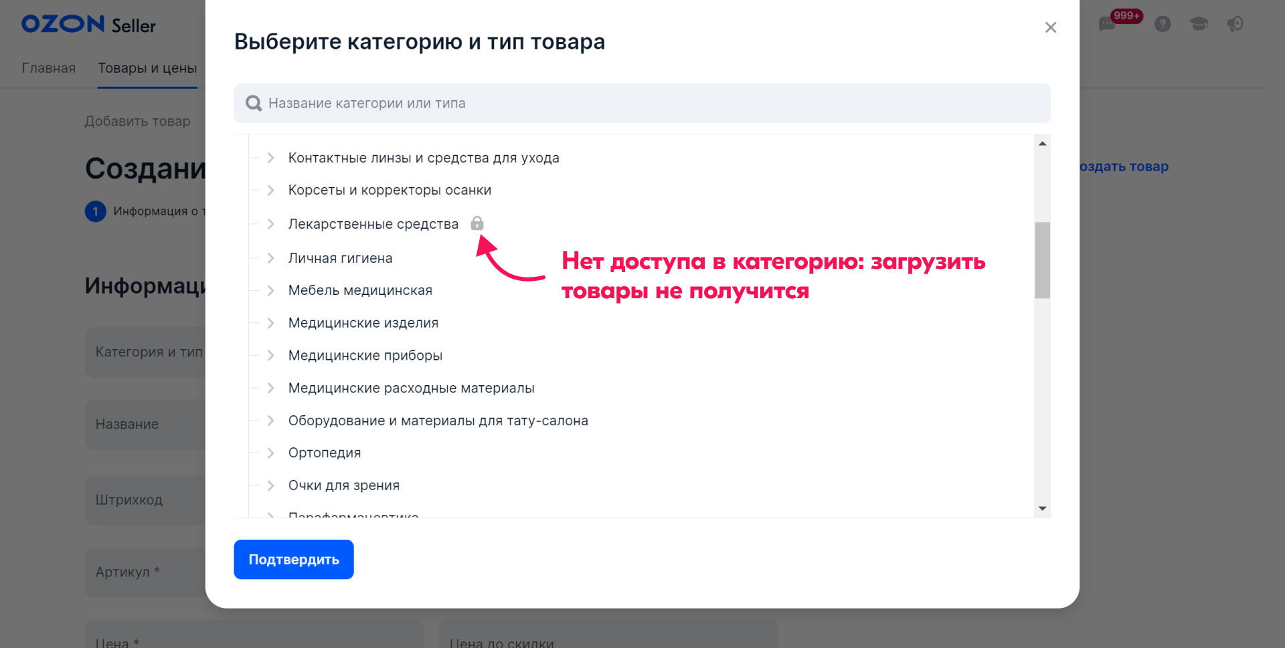Image resolution: width=1285 pixels, height=648 pixels.
Task: Open messages icon with 999+ badge
Action: tap(1108, 24)
